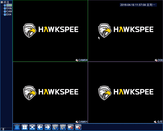Click the CAM04 channel label
The width and height of the screenshot is (163, 131).
(x=83, y=60)
